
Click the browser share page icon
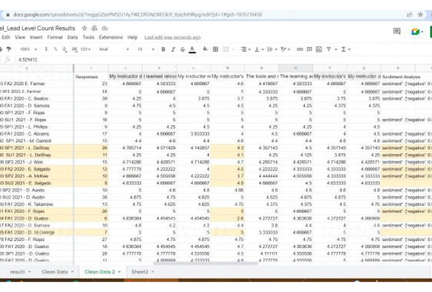pyautogui.click(x=409, y=15)
